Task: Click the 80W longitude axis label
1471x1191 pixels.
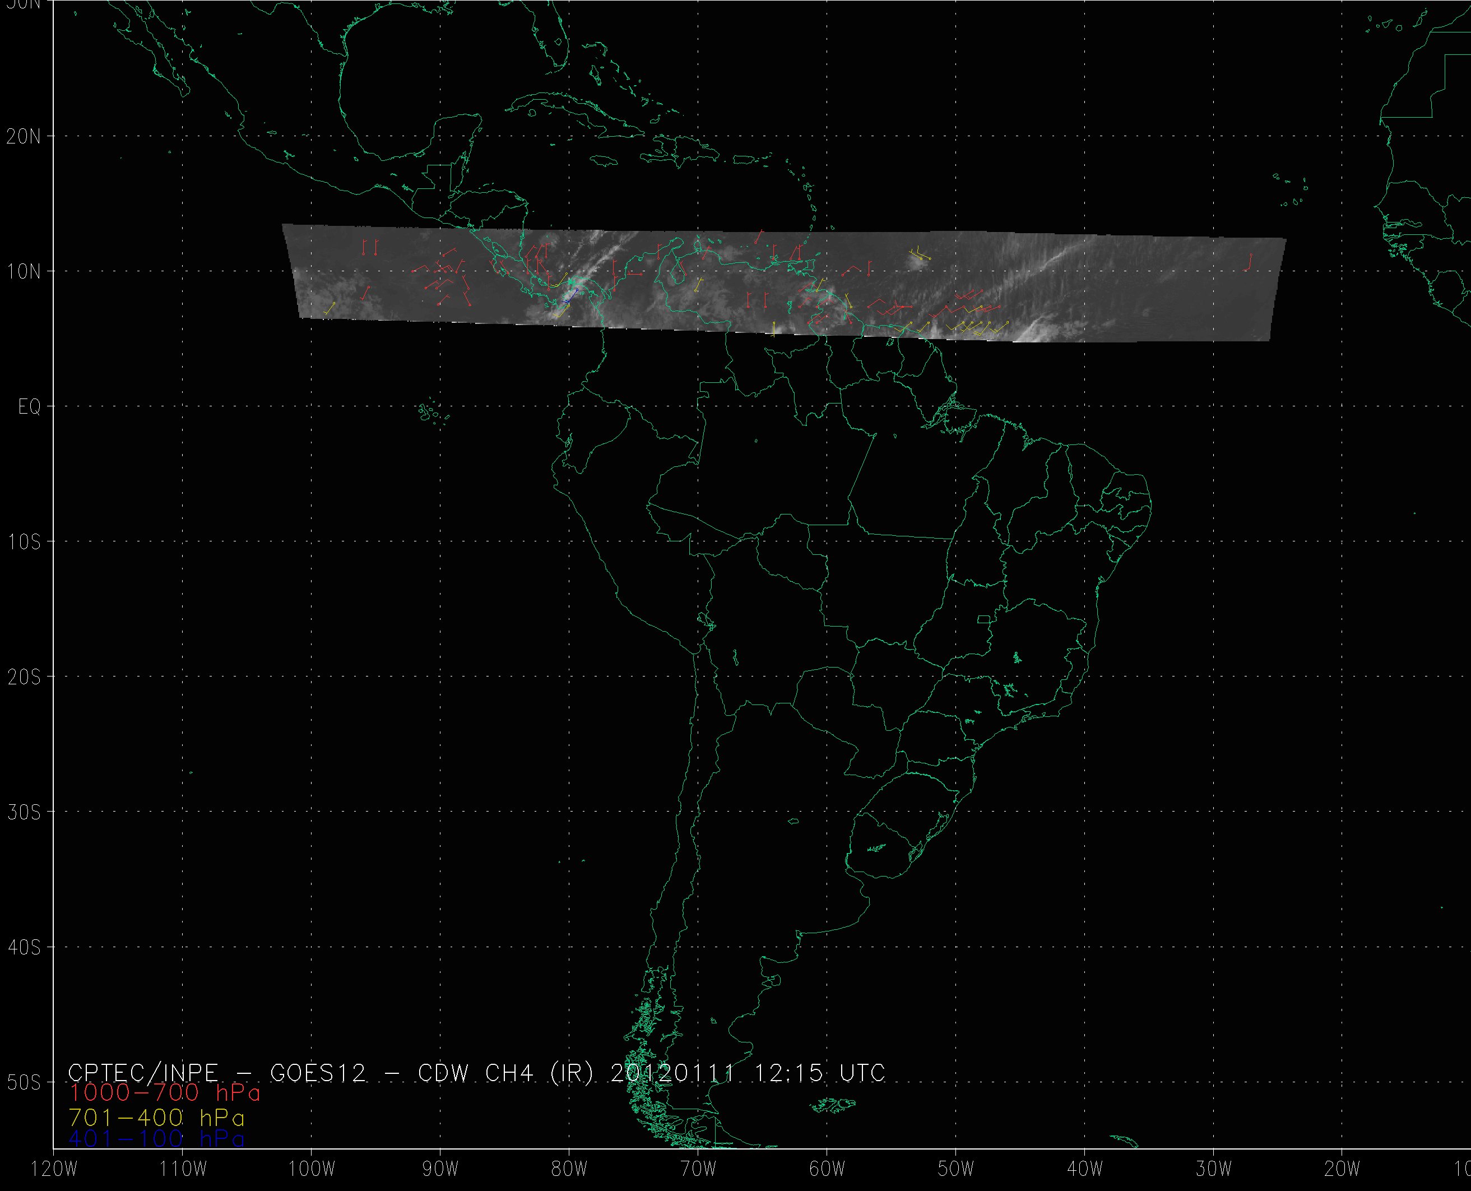Action: [569, 1170]
